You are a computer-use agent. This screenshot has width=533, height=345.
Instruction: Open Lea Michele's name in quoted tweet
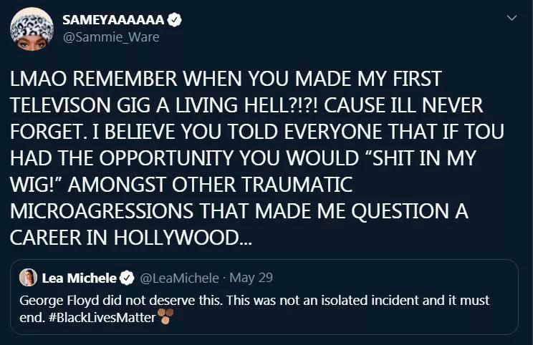tap(79, 278)
